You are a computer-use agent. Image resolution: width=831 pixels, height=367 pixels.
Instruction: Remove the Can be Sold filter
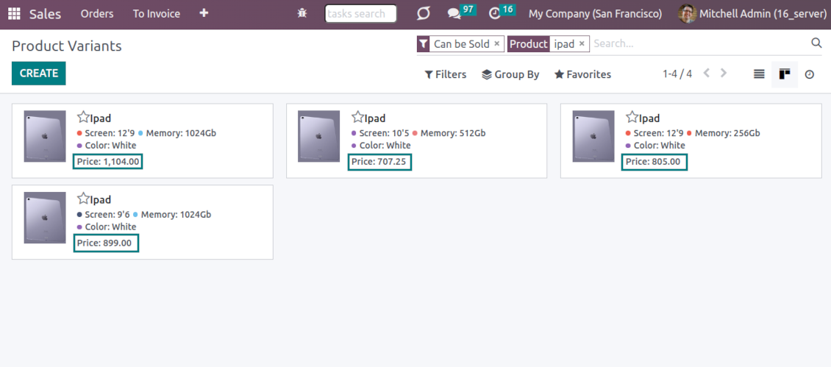tap(496, 44)
